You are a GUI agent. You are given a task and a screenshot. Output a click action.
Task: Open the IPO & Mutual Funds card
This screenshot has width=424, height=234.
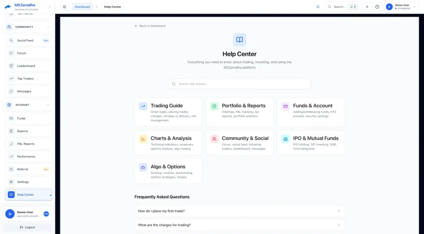pyautogui.click(x=311, y=143)
